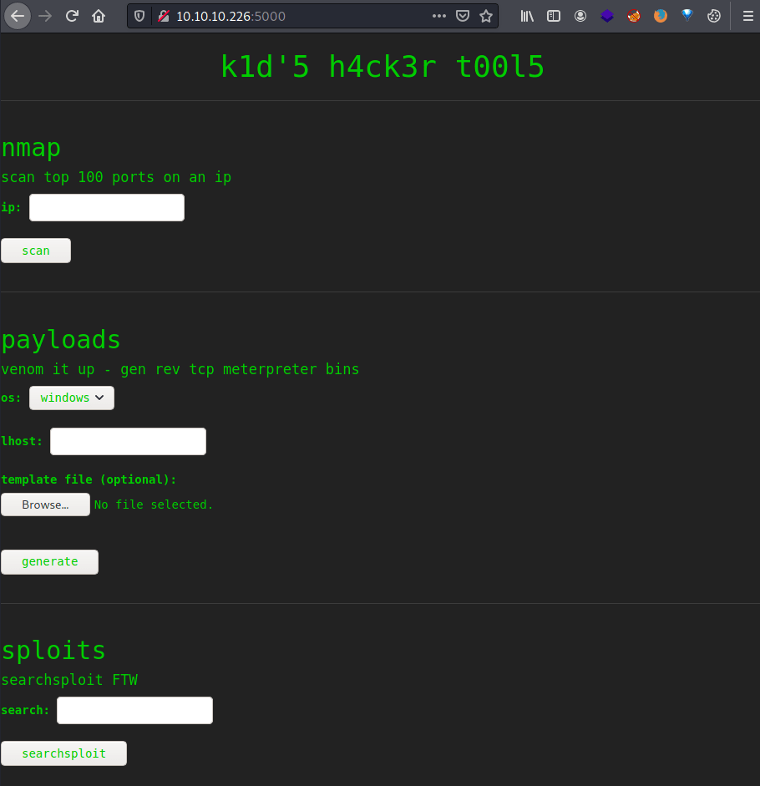
Task: Click the blue gem extension icon
Action: (x=687, y=16)
